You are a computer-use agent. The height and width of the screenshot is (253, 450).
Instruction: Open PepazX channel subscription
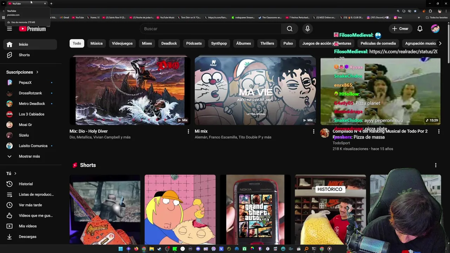(x=30, y=83)
